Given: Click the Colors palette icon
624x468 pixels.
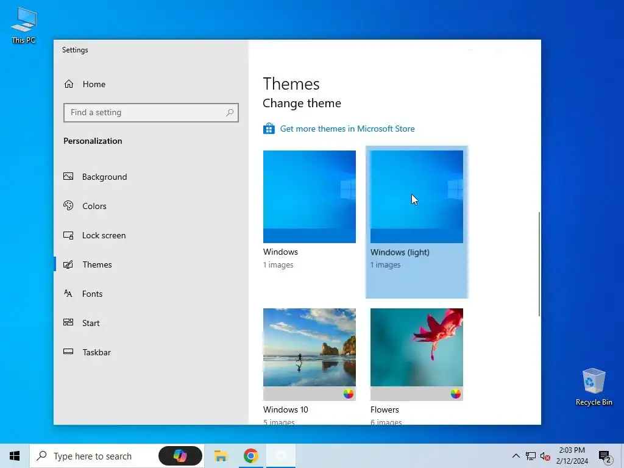Looking at the screenshot, I should click(68, 206).
